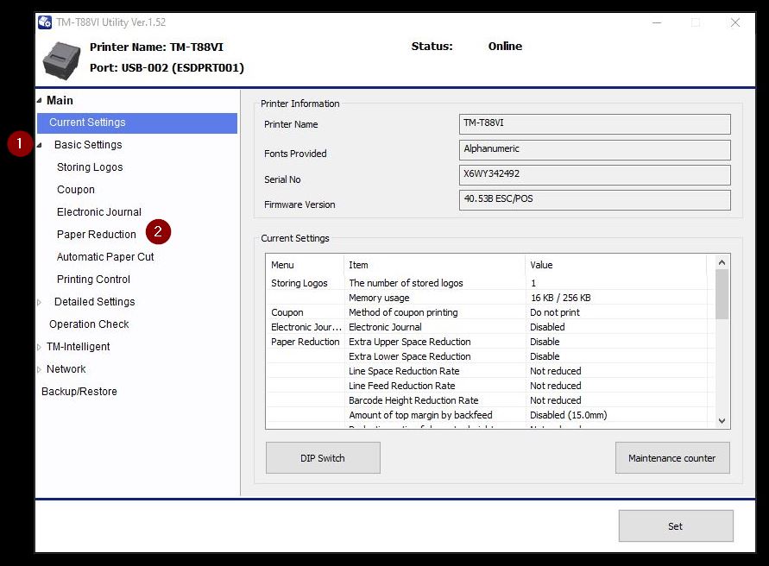The height and width of the screenshot is (566, 769).
Task: Click the TM-T88VI Utility app icon
Action: tap(45, 22)
